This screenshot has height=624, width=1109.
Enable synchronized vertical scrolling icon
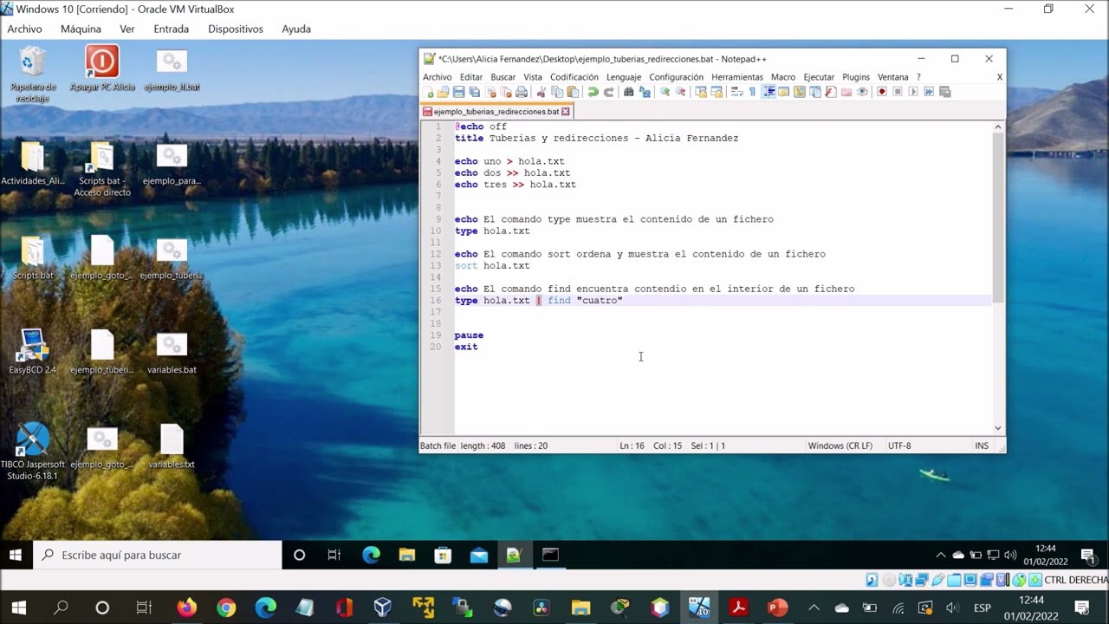(x=700, y=92)
